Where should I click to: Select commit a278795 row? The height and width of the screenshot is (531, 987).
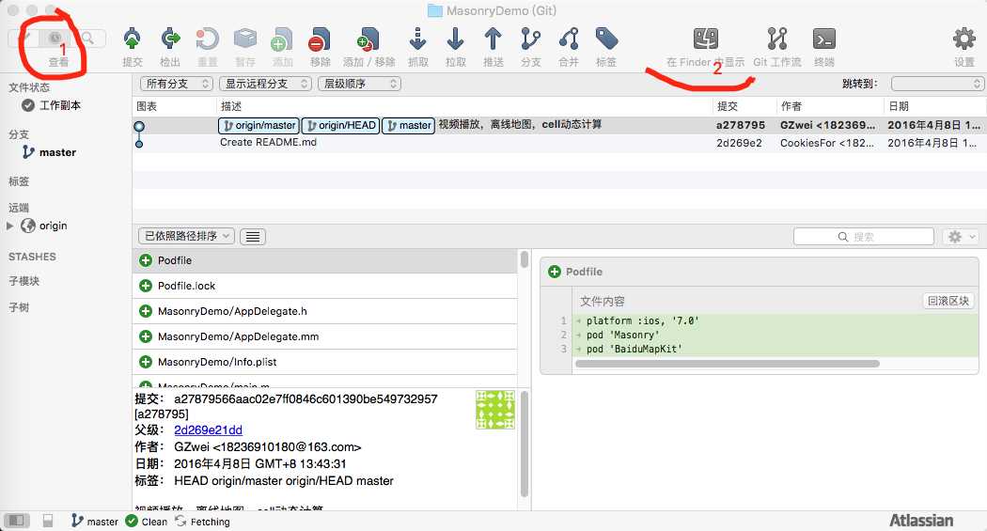pos(559,125)
